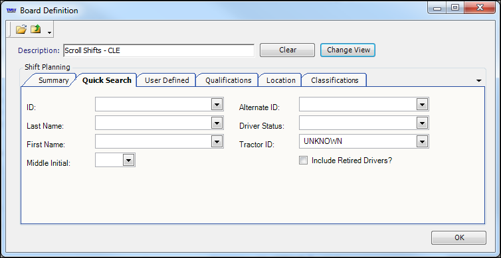501x258 pixels.
Task: Open the Driver Status dropdown
Action: point(422,123)
